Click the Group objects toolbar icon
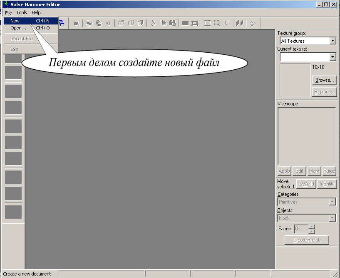340x278 pixels. tap(89, 23)
